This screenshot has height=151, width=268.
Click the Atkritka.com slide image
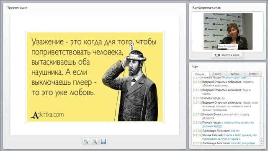95,77
